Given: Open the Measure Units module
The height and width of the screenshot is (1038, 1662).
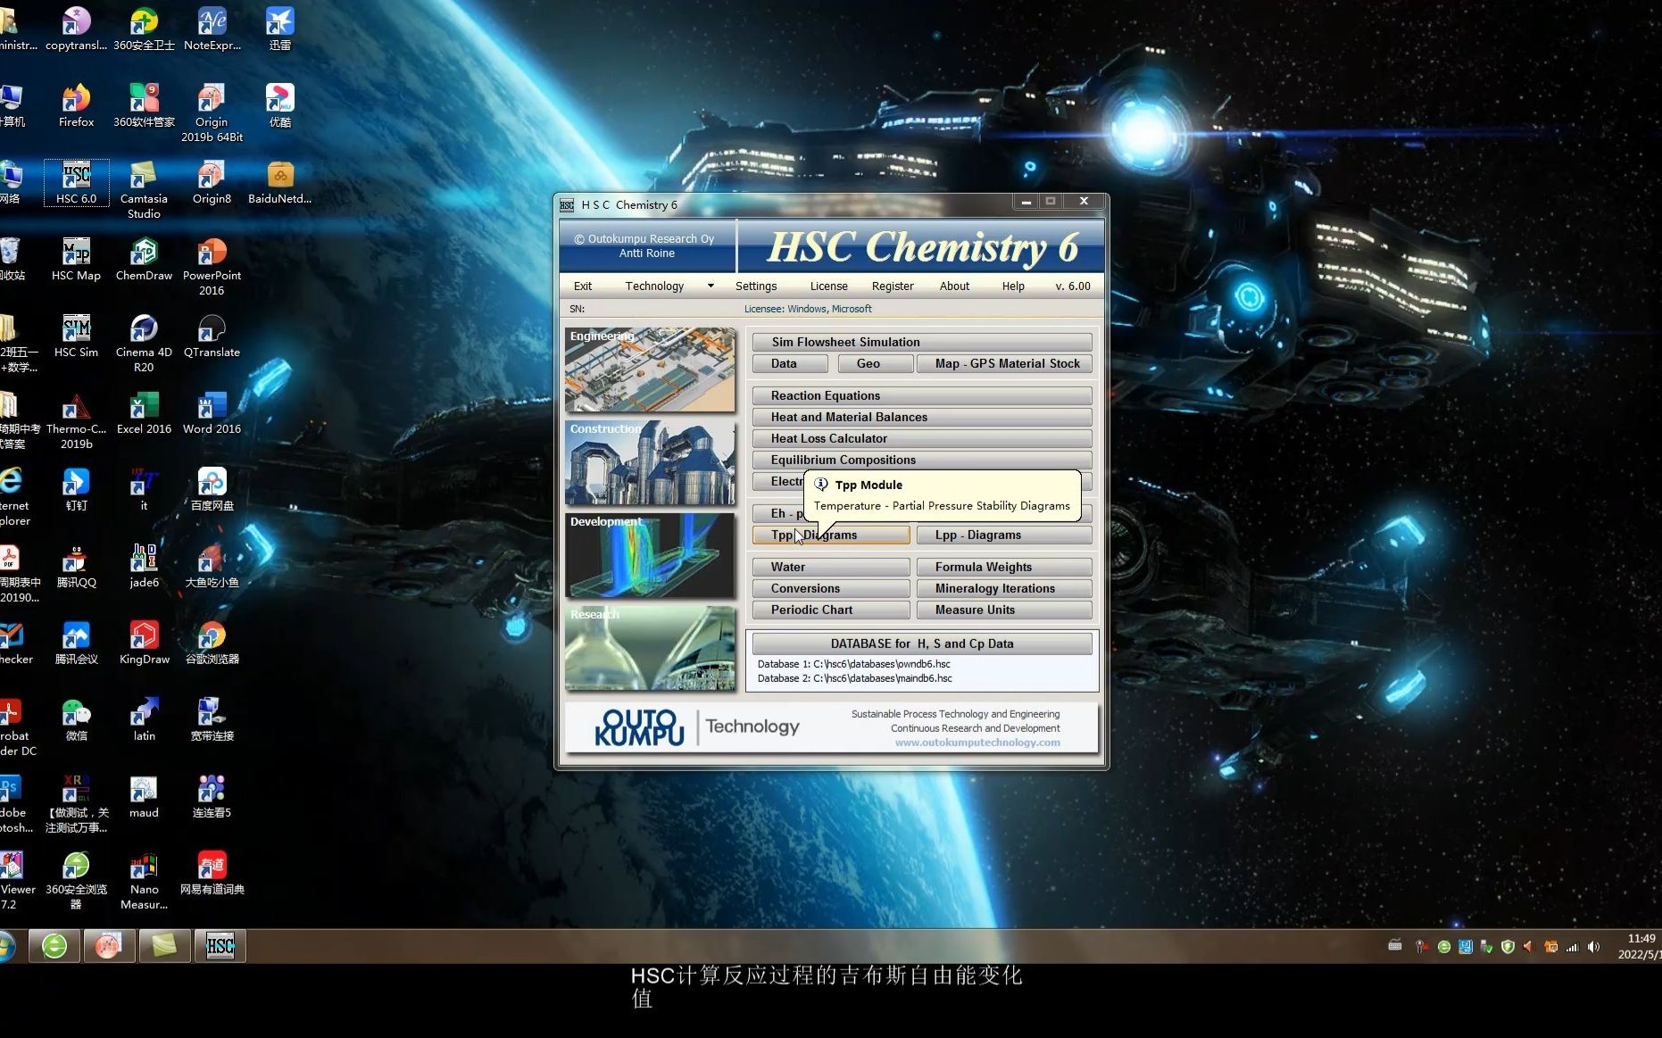Looking at the screenshot, I should 1004,610.
